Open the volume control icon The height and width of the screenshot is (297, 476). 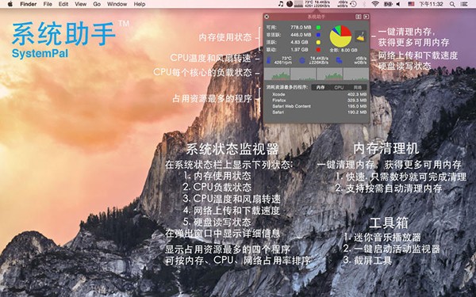(398, 4)
